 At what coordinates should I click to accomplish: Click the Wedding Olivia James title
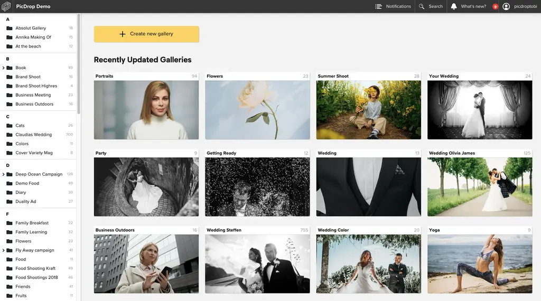(x=452, y=153)
